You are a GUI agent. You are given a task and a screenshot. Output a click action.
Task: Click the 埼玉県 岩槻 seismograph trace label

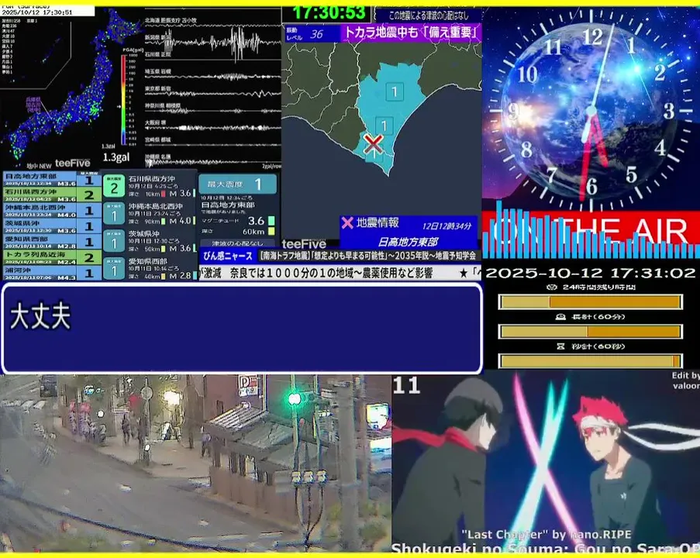[x=157, y=71]
